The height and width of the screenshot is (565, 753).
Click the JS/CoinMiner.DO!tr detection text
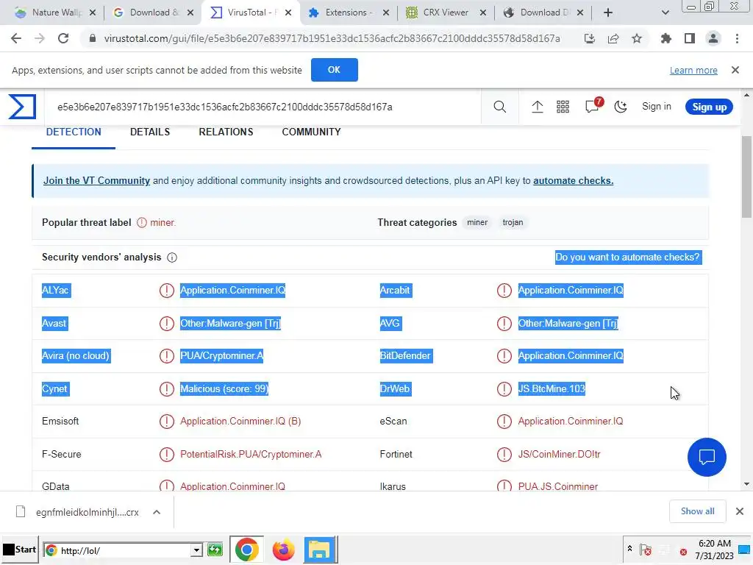pos(559,454)
